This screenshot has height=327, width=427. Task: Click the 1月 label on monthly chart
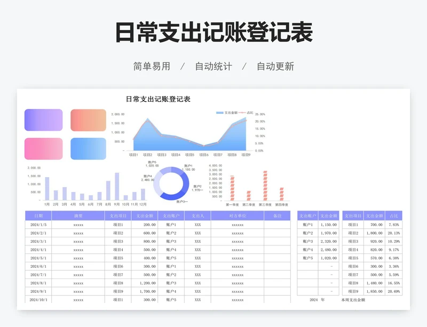point(47,204)
